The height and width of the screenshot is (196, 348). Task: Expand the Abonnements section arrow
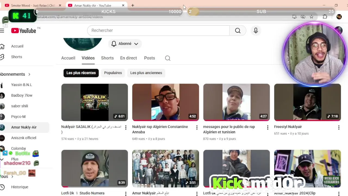pyautogui.click(x=29, y=74)
